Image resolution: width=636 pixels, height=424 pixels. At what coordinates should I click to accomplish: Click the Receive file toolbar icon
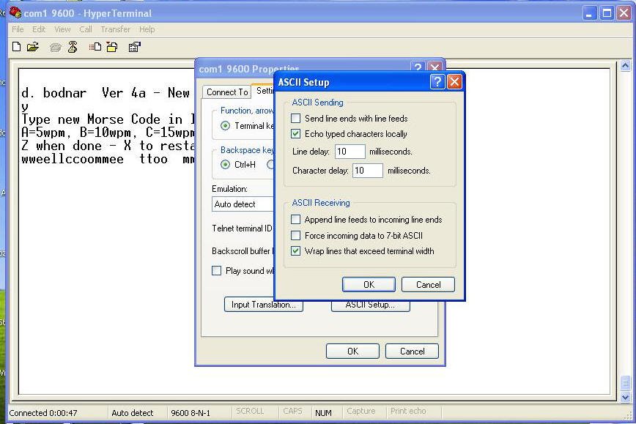click(112, 47)
